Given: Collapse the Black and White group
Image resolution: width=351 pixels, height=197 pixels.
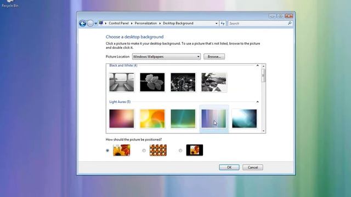Looking at the screenshot, I should (x=257, y=66).
